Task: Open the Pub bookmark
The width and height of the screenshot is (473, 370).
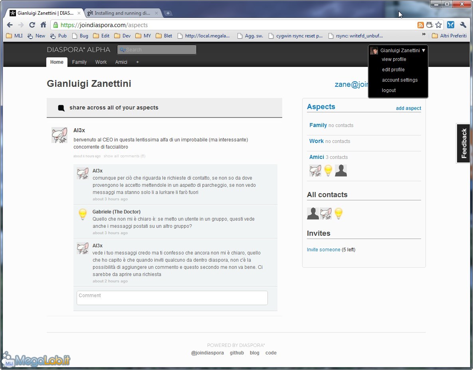Action: click(x=59, y=36)
